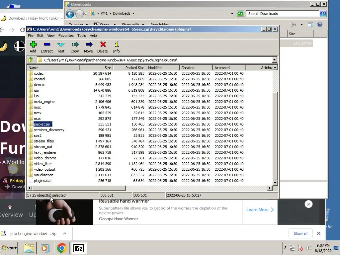Run the Test archive tool

61,47
